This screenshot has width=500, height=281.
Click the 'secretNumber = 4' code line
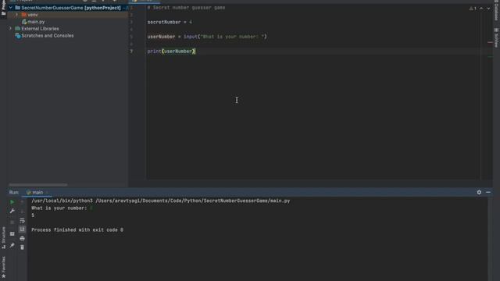pos(170,22)
